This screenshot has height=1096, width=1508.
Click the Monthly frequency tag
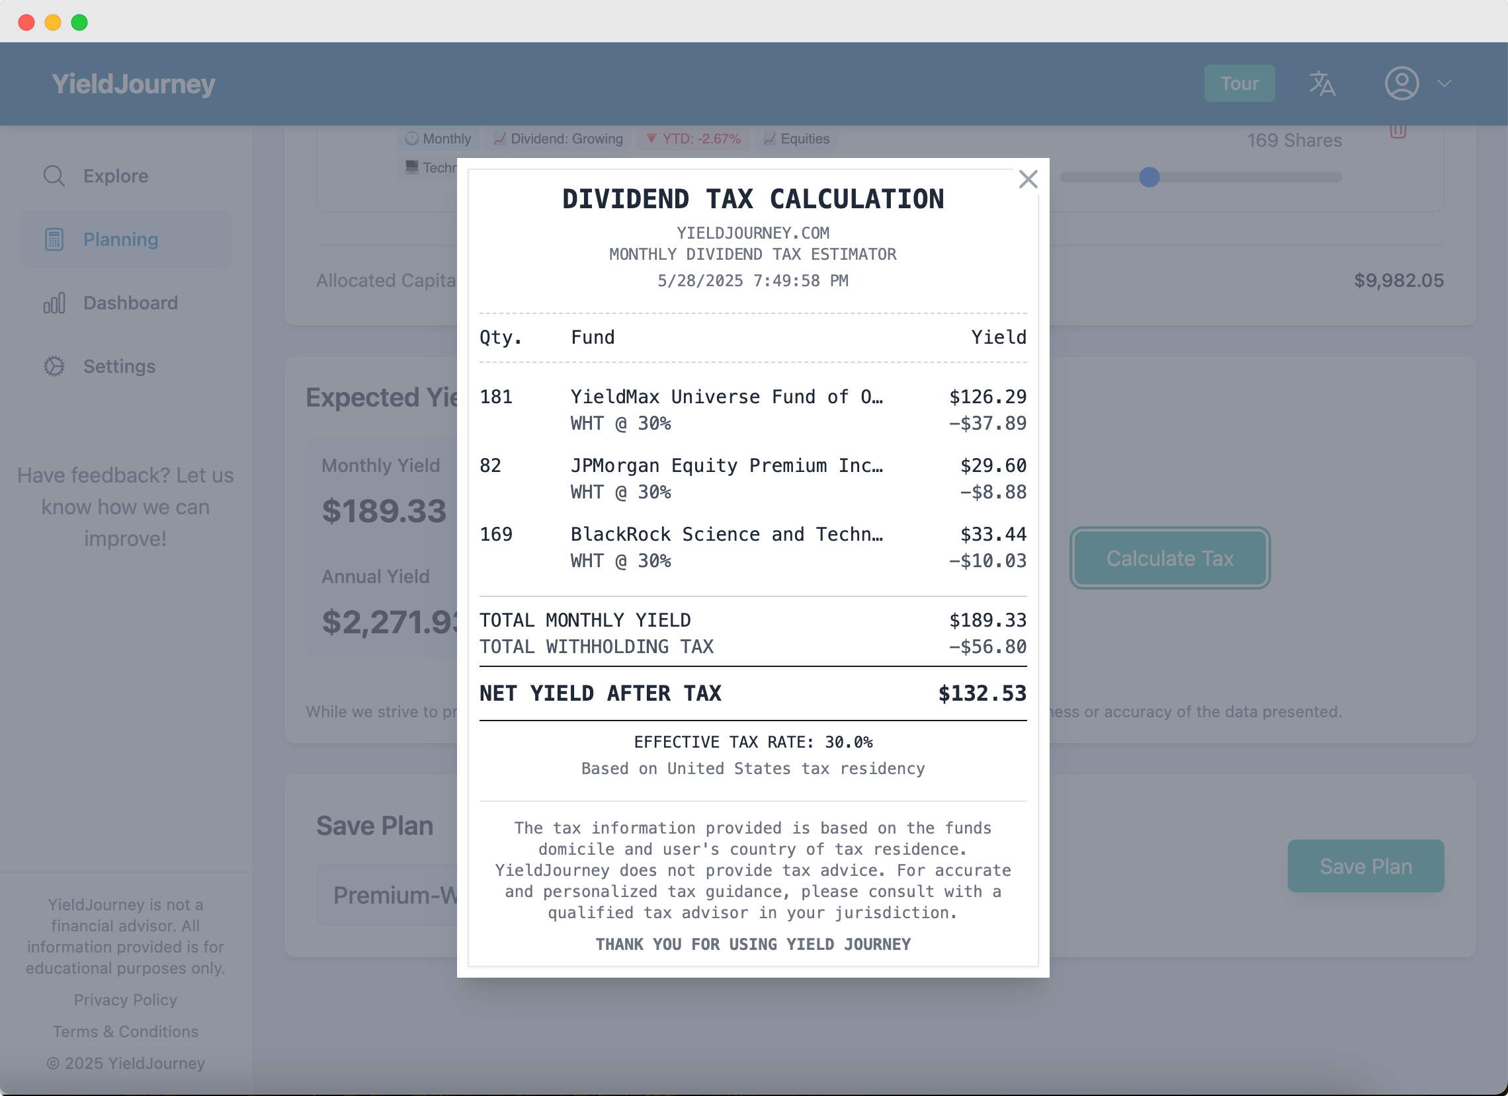438,138
